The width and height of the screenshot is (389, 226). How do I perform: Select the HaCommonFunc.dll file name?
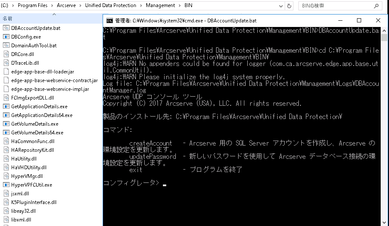[x=33, y=141]
